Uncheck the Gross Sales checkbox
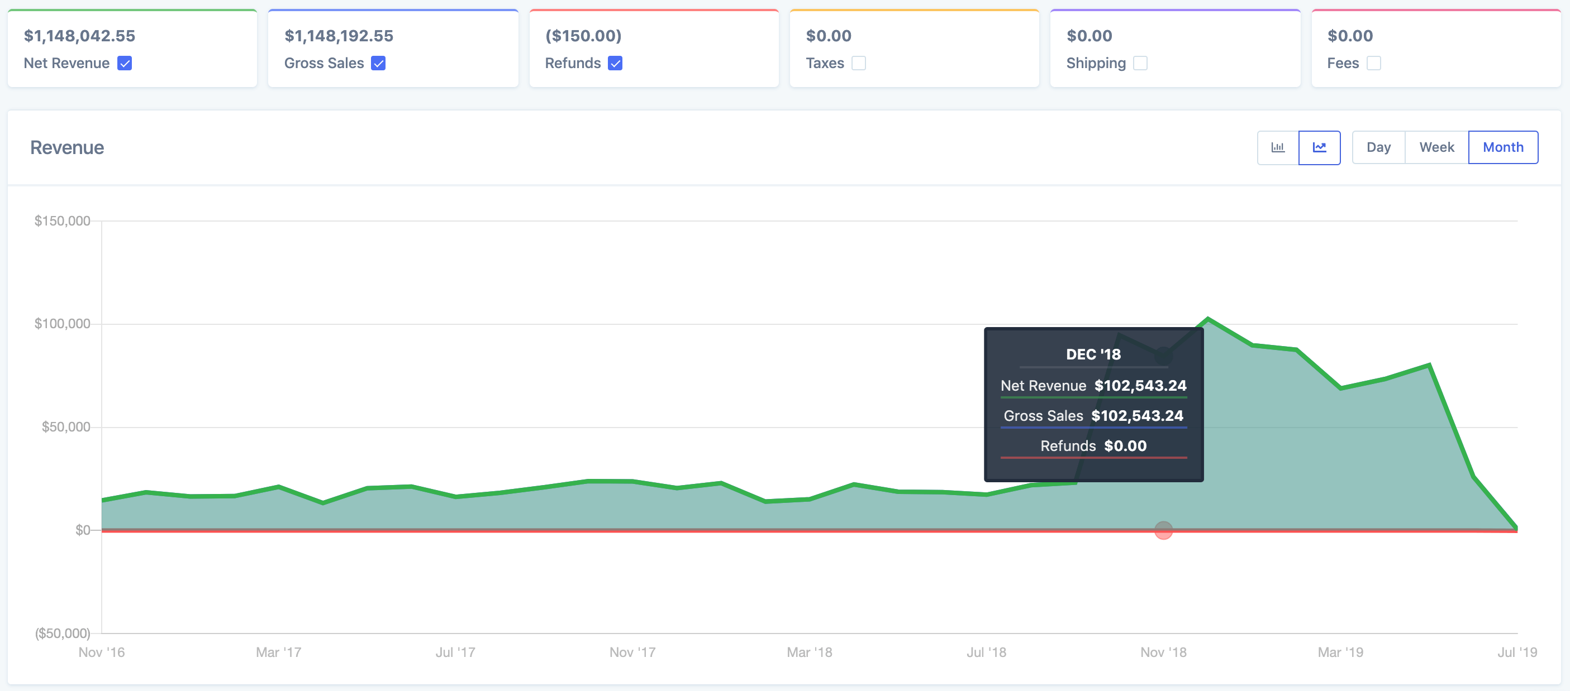Viewport: 1570px width, 691px height. (x=378, y=63)
